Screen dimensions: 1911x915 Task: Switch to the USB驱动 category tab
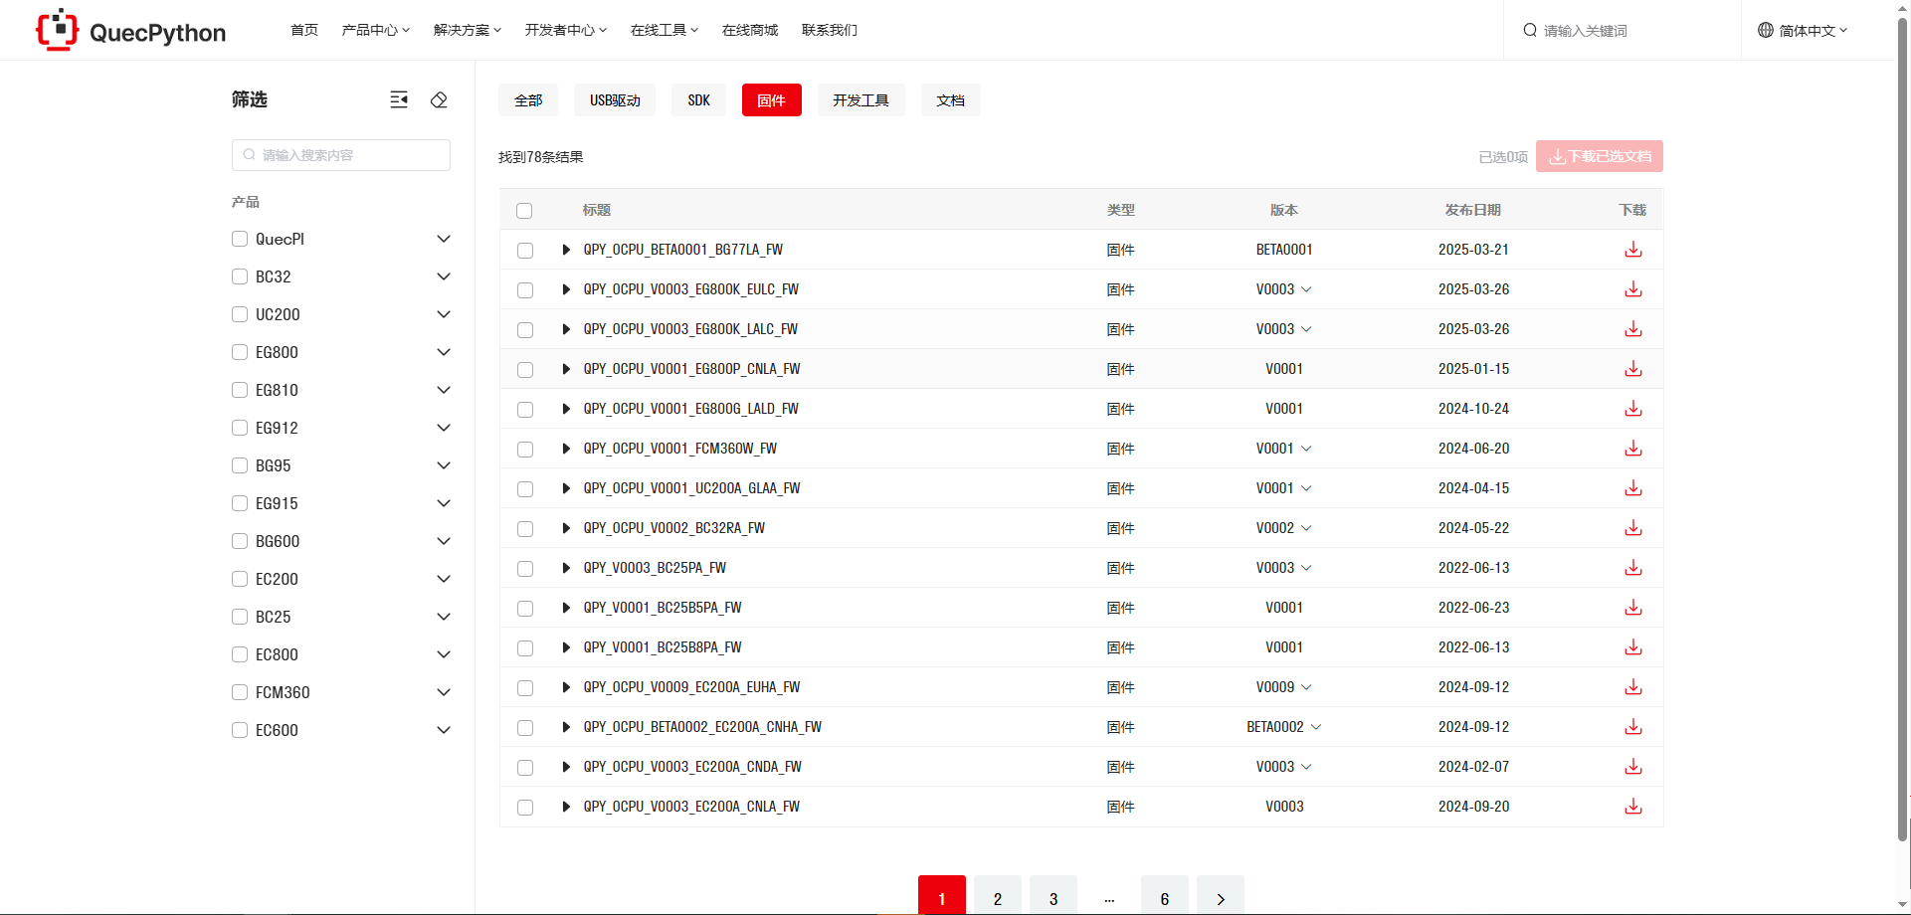(x=615, y=100)
